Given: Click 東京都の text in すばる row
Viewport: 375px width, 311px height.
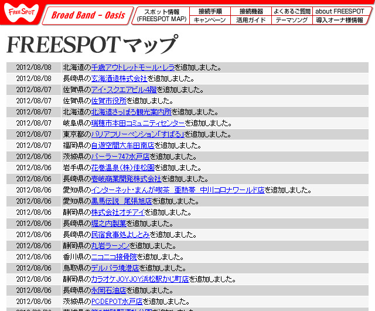Looking at the screenshot, I should pos(77,134).
